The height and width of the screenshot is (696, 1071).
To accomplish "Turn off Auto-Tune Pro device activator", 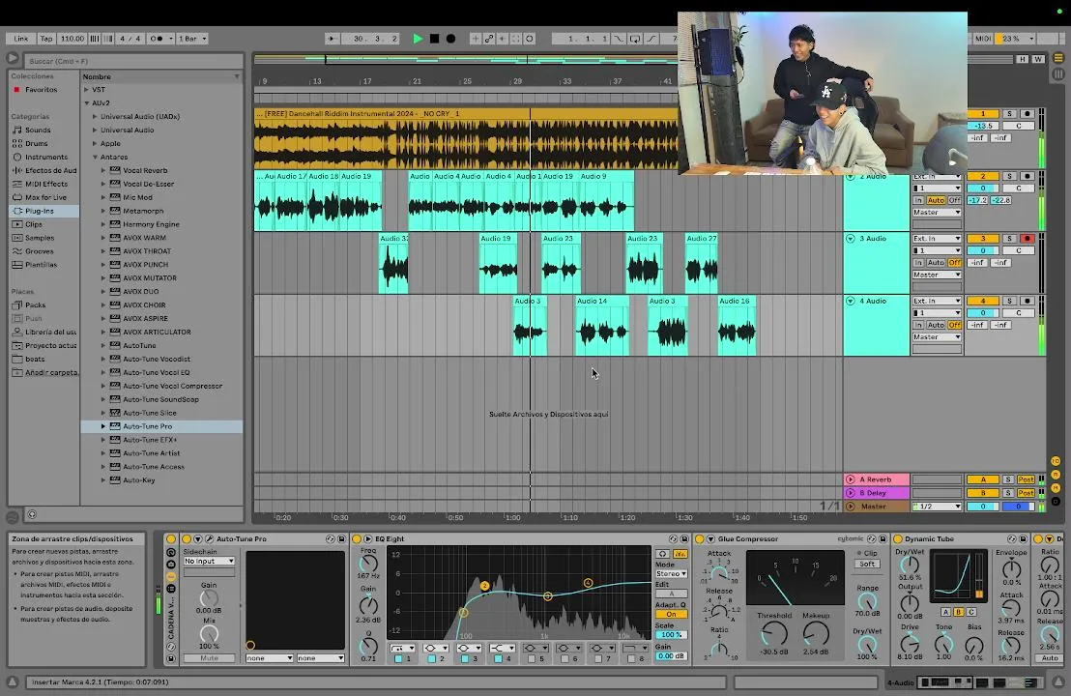I will (185, 538).
